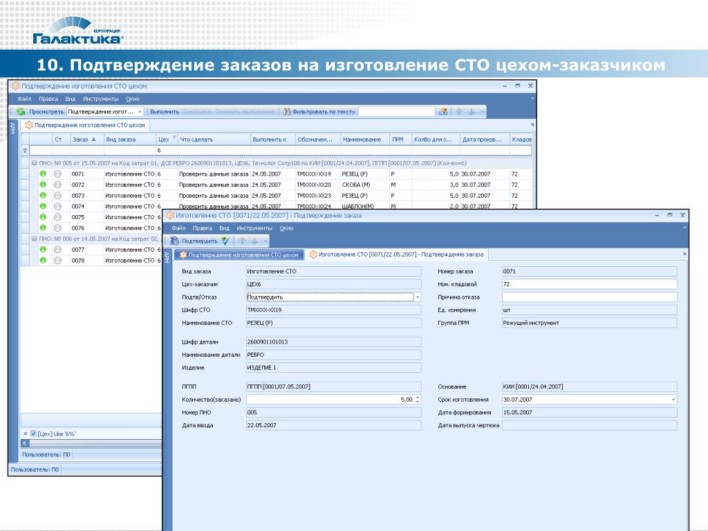
Task: Select the СКОБА (М) cell in the grid
Action: 364,185
